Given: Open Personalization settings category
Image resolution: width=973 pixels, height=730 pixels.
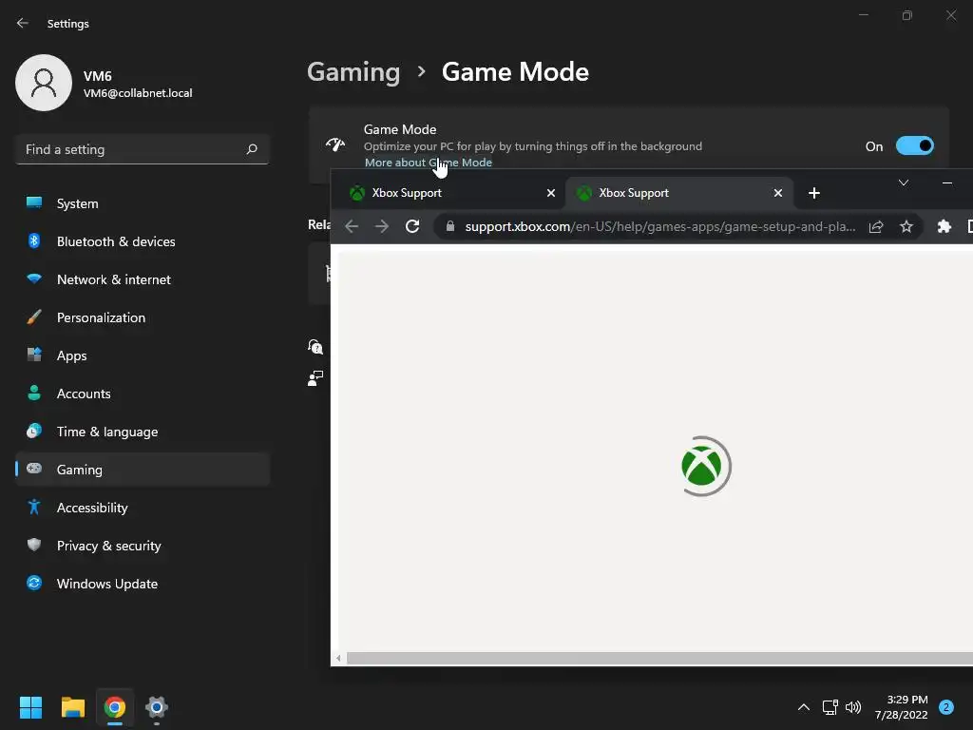Looking at the screenshot, I should click(143, 317).
